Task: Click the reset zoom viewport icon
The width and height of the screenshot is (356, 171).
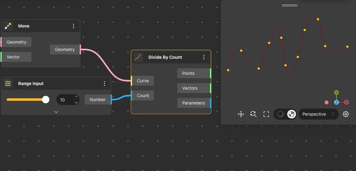Action: point(254,114)
